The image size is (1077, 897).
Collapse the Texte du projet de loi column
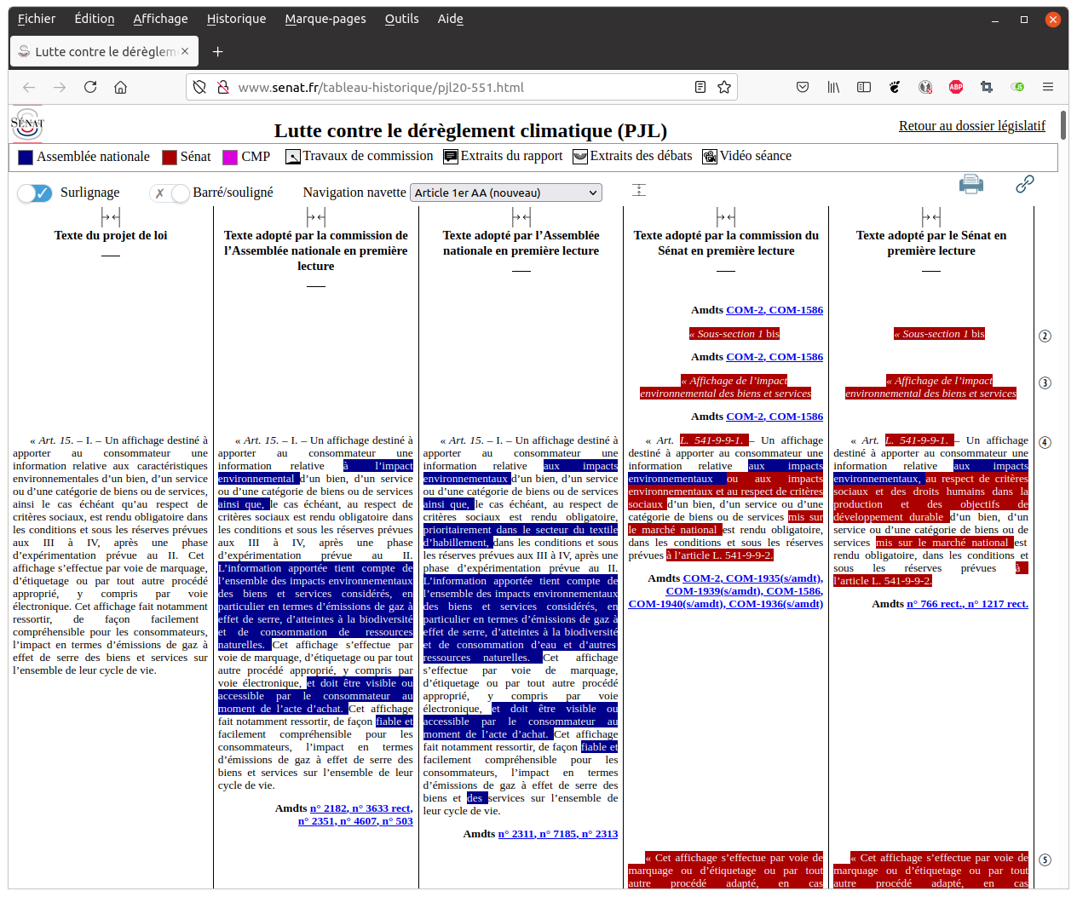[x=111, y=217]
